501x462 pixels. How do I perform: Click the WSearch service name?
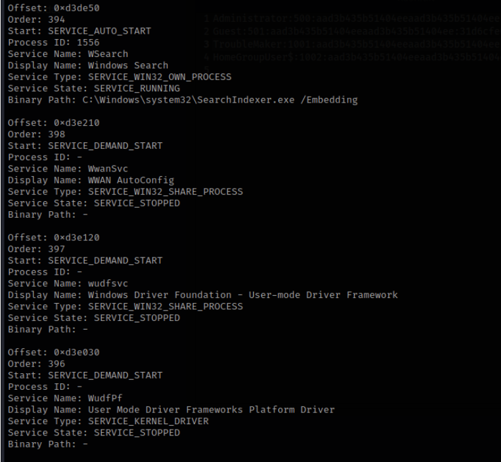click(108, 54)
